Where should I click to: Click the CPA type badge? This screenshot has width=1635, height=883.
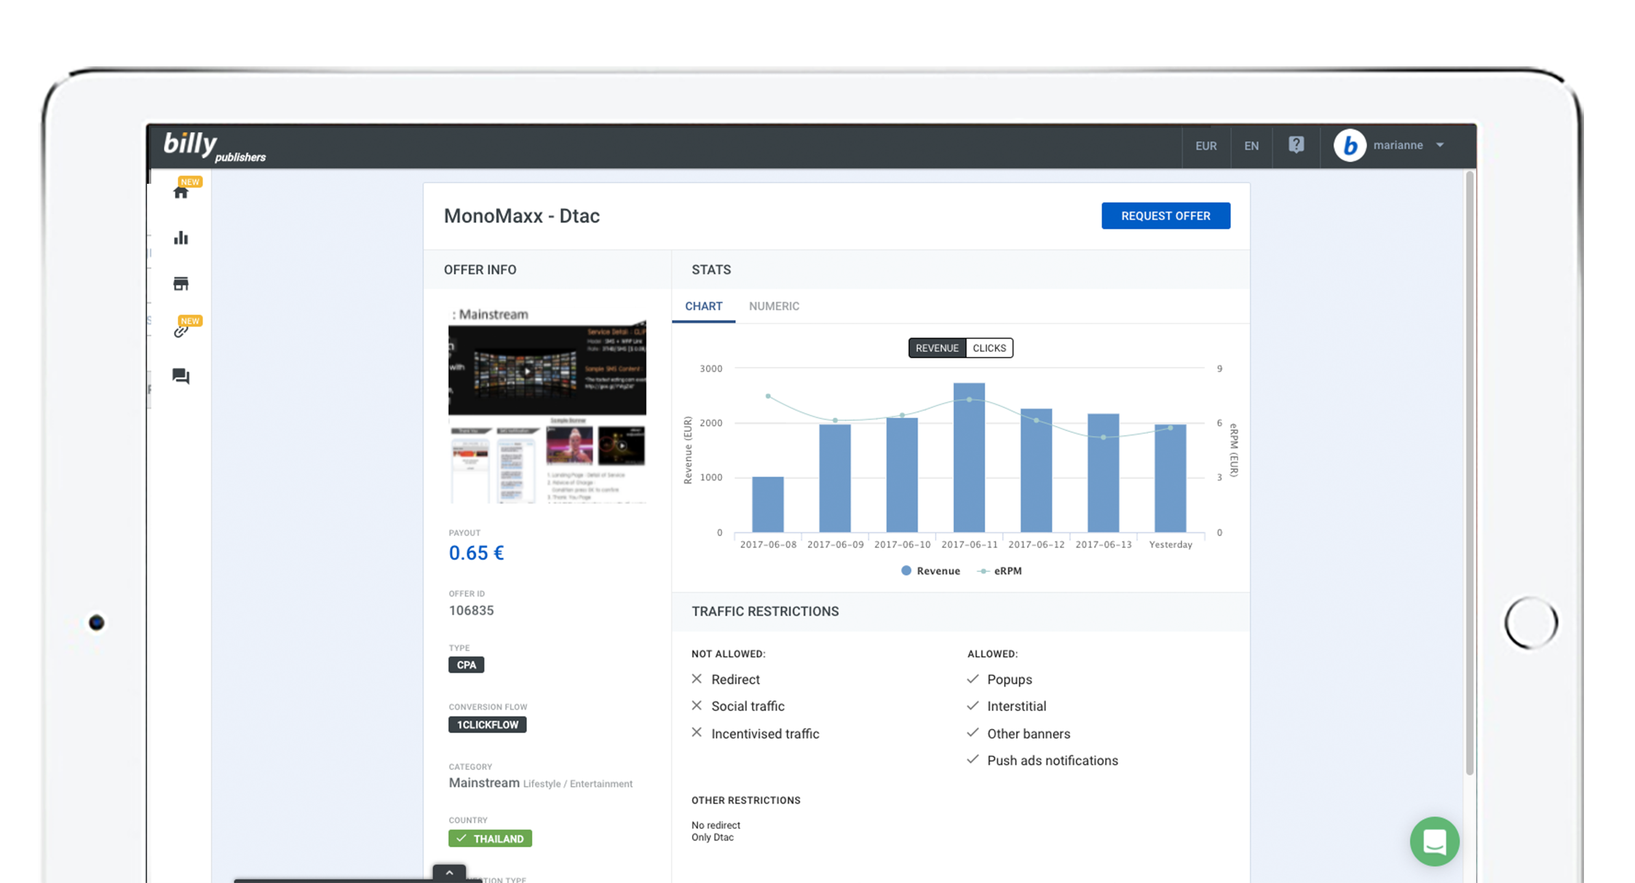coord(466,665)
